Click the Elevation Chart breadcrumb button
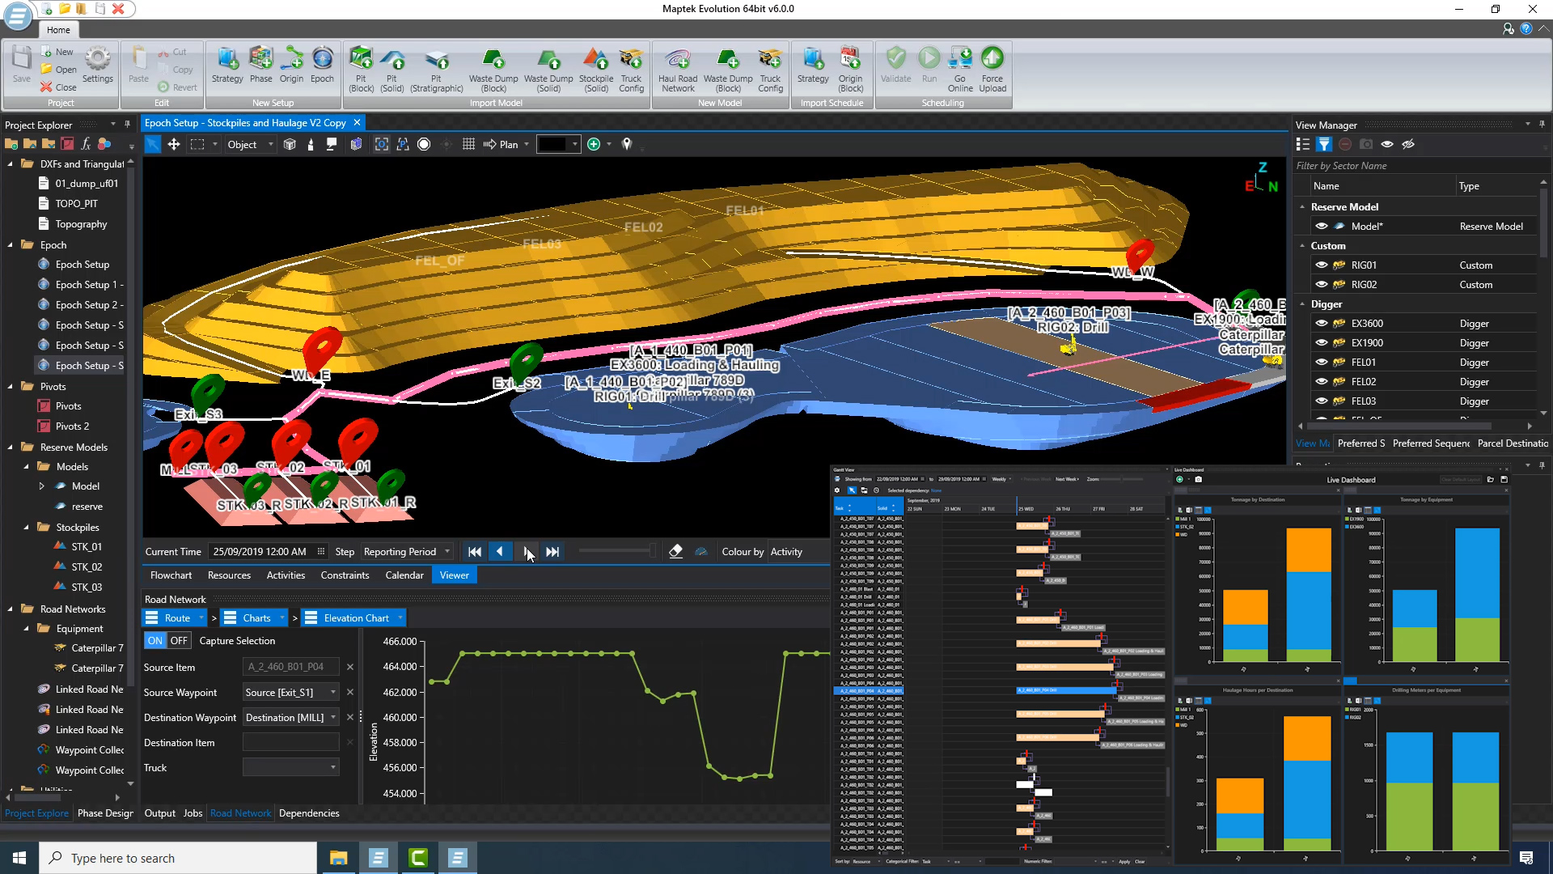The width and height of the screenshot is (1553, 874). click(356, 618)
